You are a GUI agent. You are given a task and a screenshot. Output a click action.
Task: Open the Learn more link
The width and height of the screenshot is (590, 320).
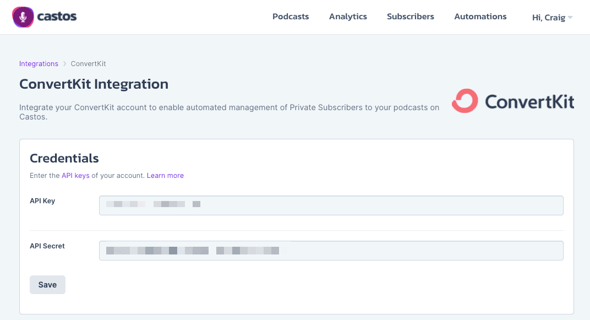click(x=165, y=176)
